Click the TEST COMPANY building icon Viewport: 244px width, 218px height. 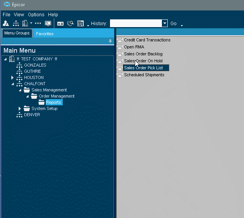coord(12,59)
